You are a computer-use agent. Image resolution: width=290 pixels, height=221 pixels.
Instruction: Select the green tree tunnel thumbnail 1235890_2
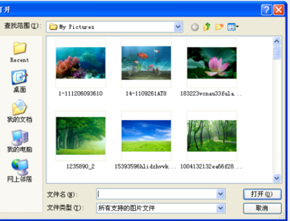pos(81,136)
